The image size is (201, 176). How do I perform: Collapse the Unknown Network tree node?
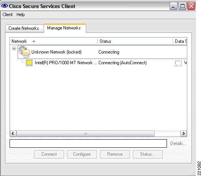[x=14, y=48]
